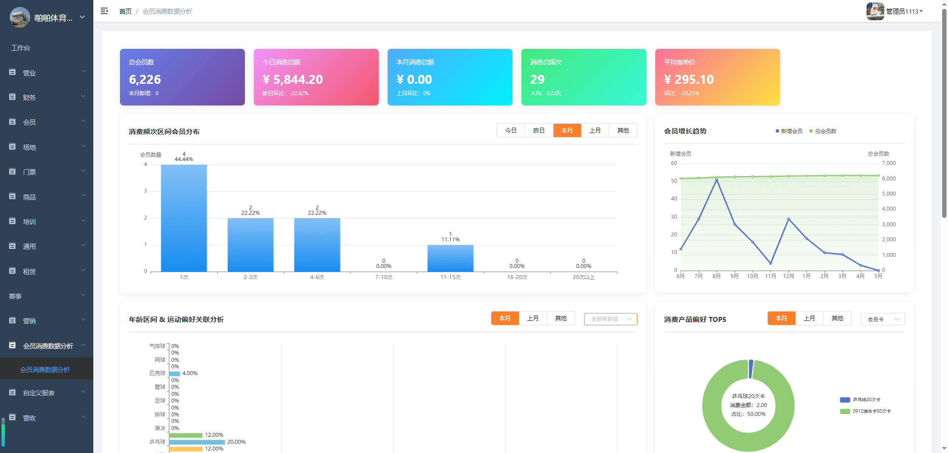The height and width of the screenshot is (453, 948).
Task: Open the 会员卡 product type dropdown
Action: (x=883, y=319)
